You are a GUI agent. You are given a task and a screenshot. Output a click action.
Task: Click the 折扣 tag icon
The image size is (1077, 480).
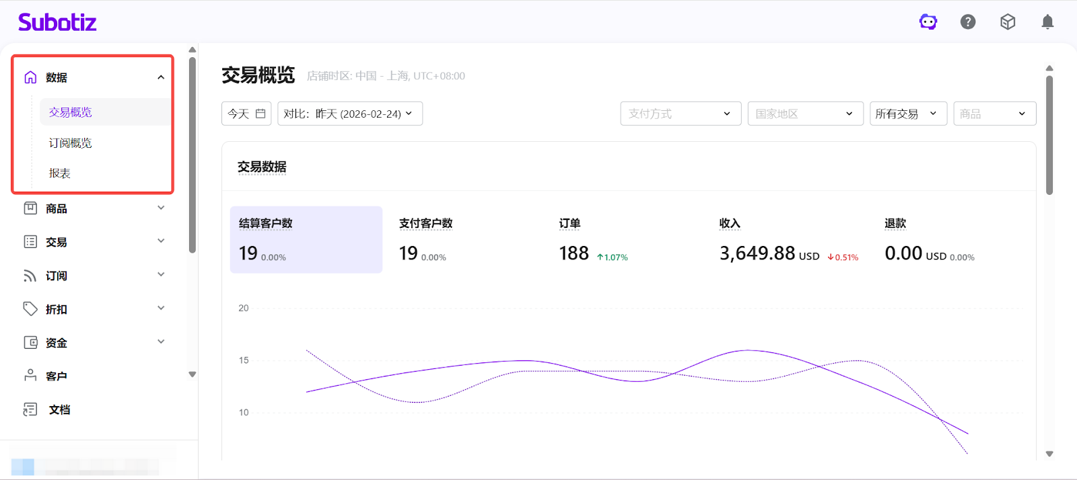(x=30, y=309)
